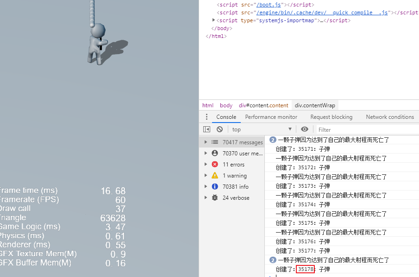Image resolution: width=419 pixels, height=277 pixels.
Task: Click the messages list icon in sidebar
Action: pyautogui.click(x=215, y=142)
